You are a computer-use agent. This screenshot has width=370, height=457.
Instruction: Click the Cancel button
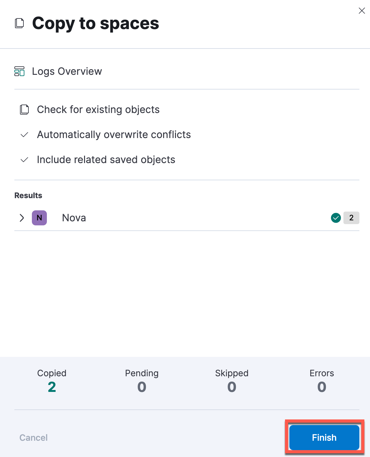(x=33, y=437)
